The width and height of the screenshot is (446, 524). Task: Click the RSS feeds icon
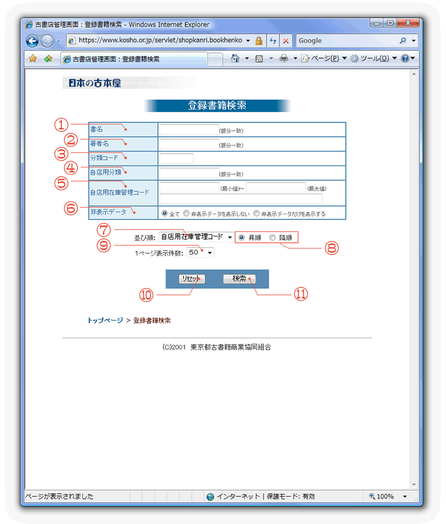point(259,59)
